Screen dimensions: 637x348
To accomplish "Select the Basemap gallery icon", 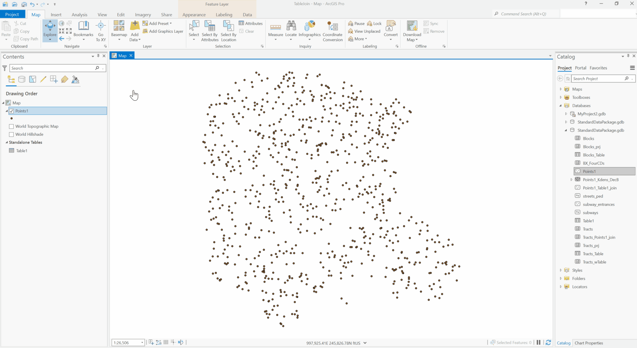I will click(x=118, y=27).
